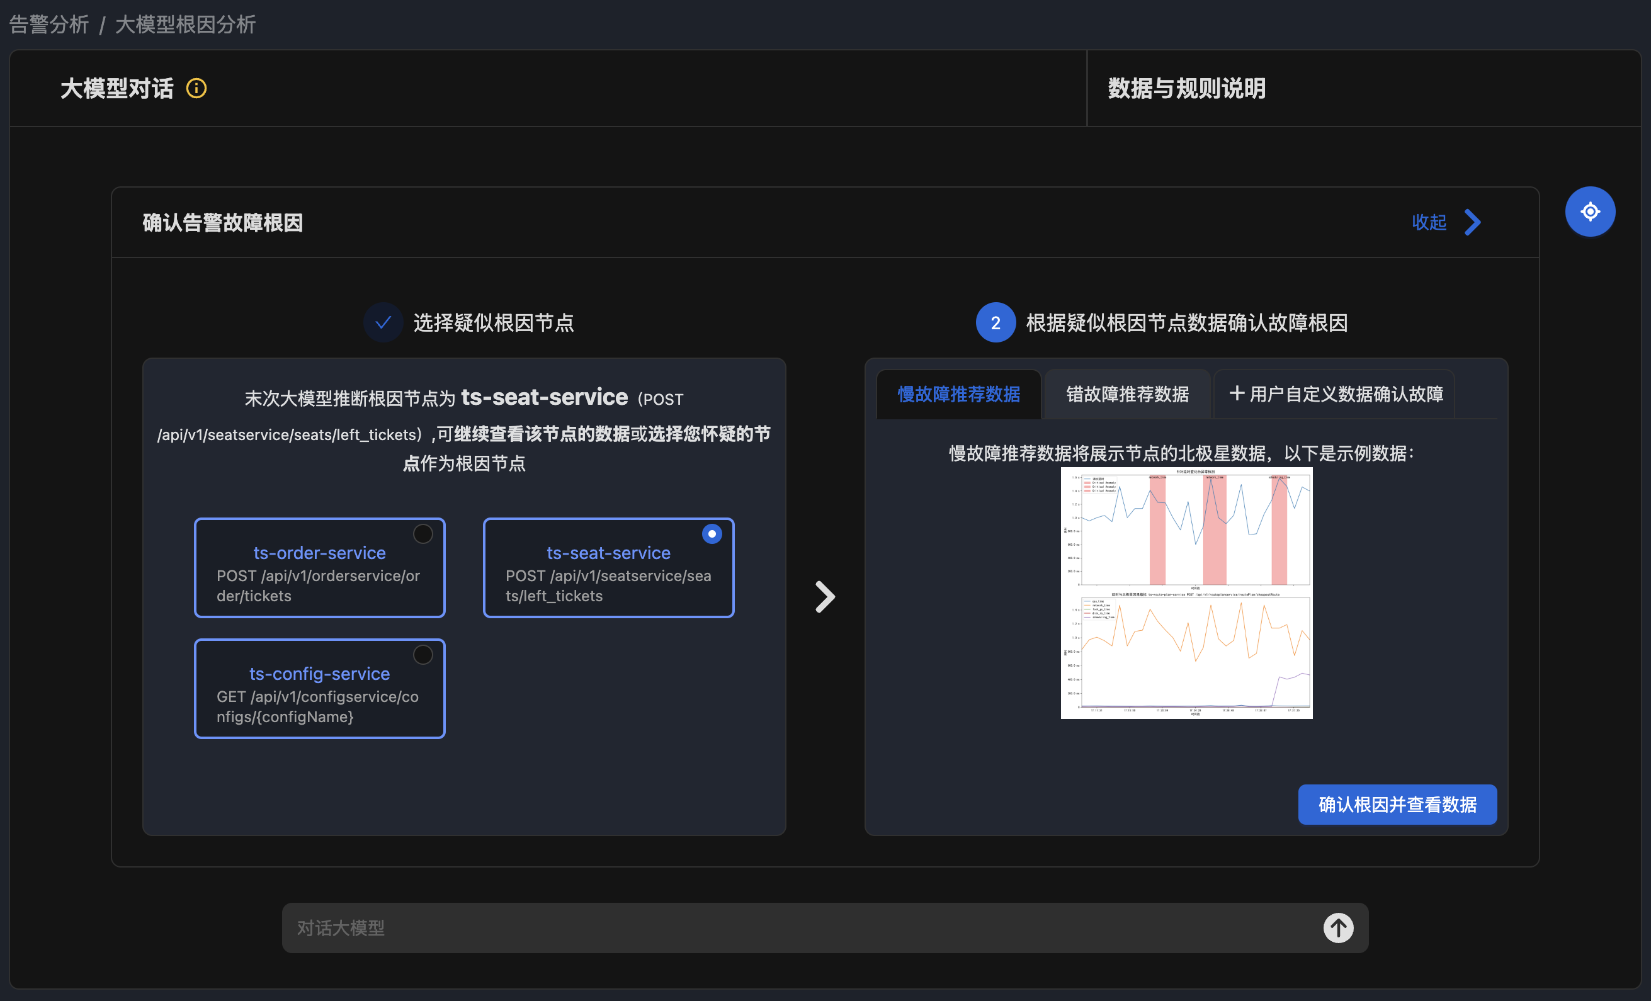Image resolution: width=1651 pixels, height=1001 pixels.
Task: Click the 确认告警故障根因 heading
Action: [x=222, y=222]
